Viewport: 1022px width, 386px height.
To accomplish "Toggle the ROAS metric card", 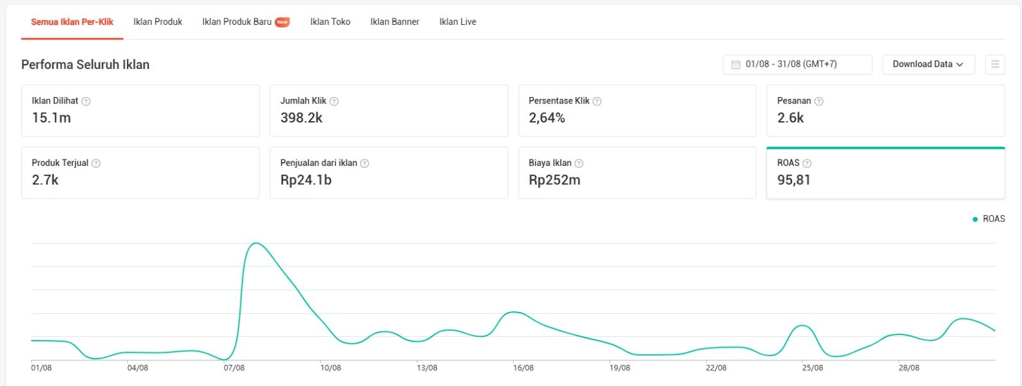I will 885,174.
